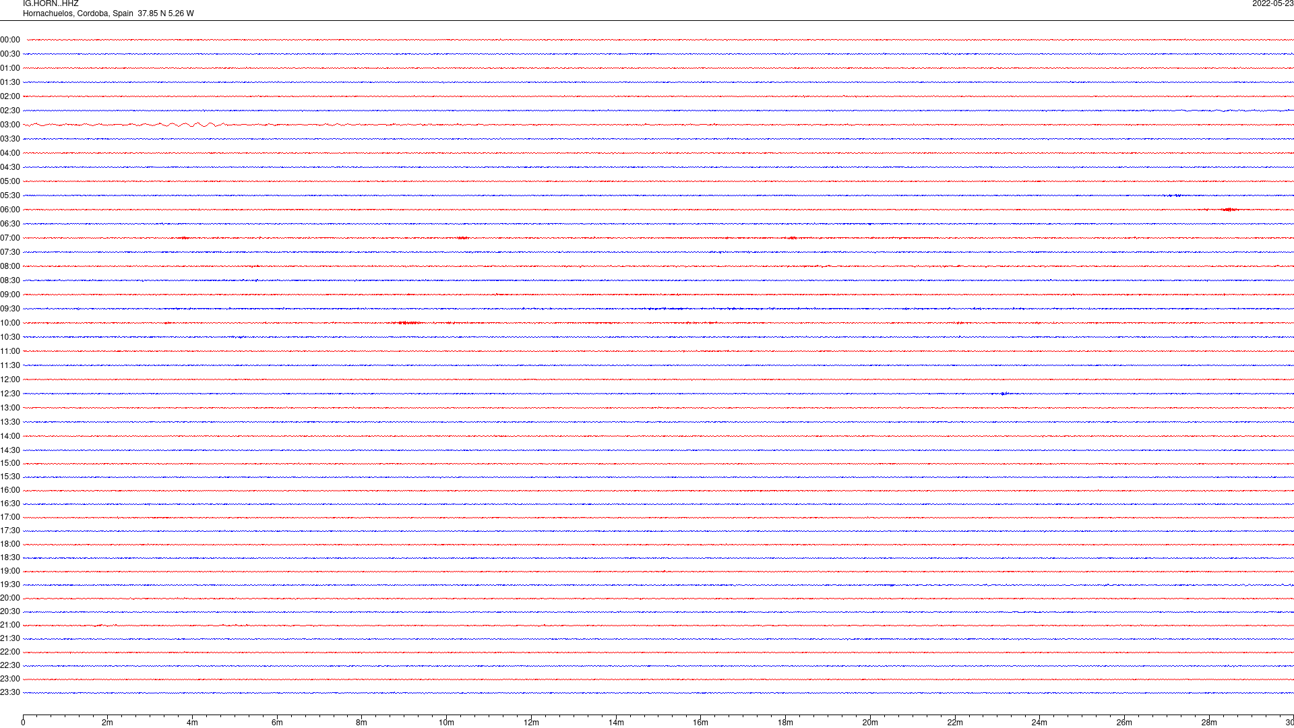1294x728 pixels.
Task: Click the 4m tick label on time axis
Action: 192,723
